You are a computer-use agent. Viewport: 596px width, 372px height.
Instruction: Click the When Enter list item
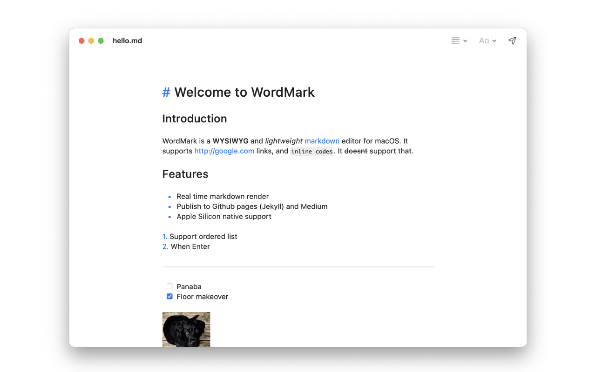[x=190, y=247]
